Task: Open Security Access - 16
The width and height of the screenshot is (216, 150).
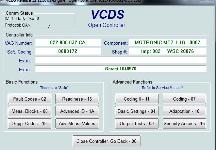Action: [x=184, y=123]
